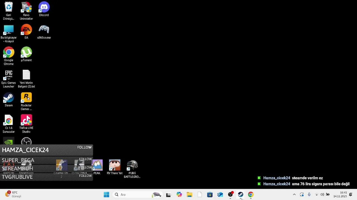Open Outlook from the taskbar

click(220, 195)
